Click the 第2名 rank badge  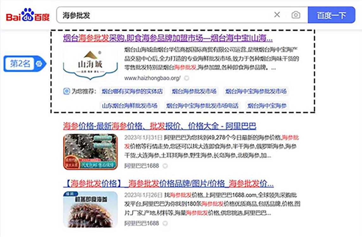21,64
